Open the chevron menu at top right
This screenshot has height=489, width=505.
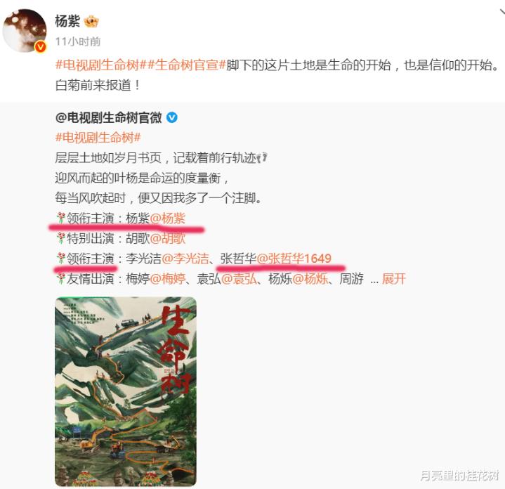[x=501, y=12]
